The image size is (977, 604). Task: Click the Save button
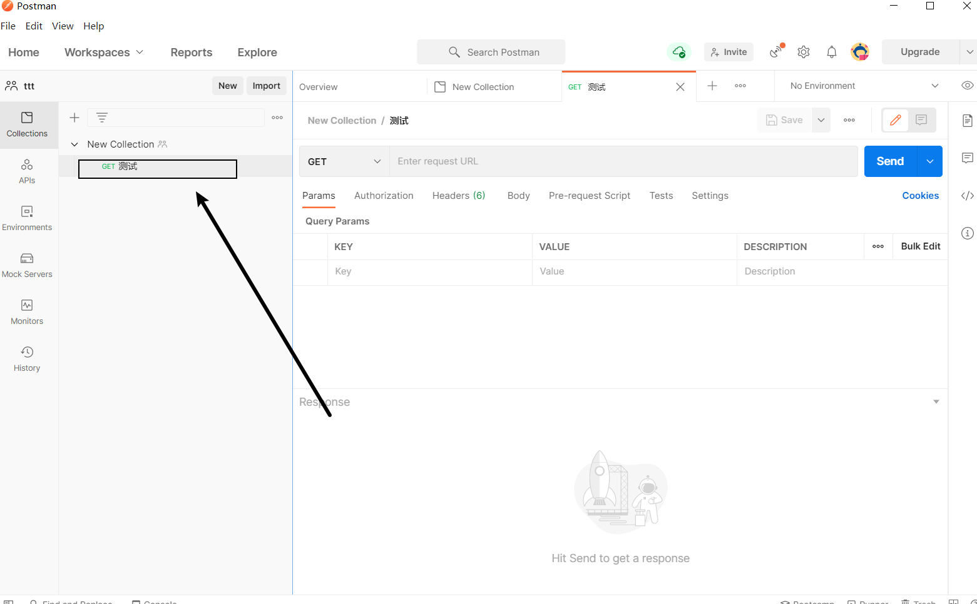point(785,120)
